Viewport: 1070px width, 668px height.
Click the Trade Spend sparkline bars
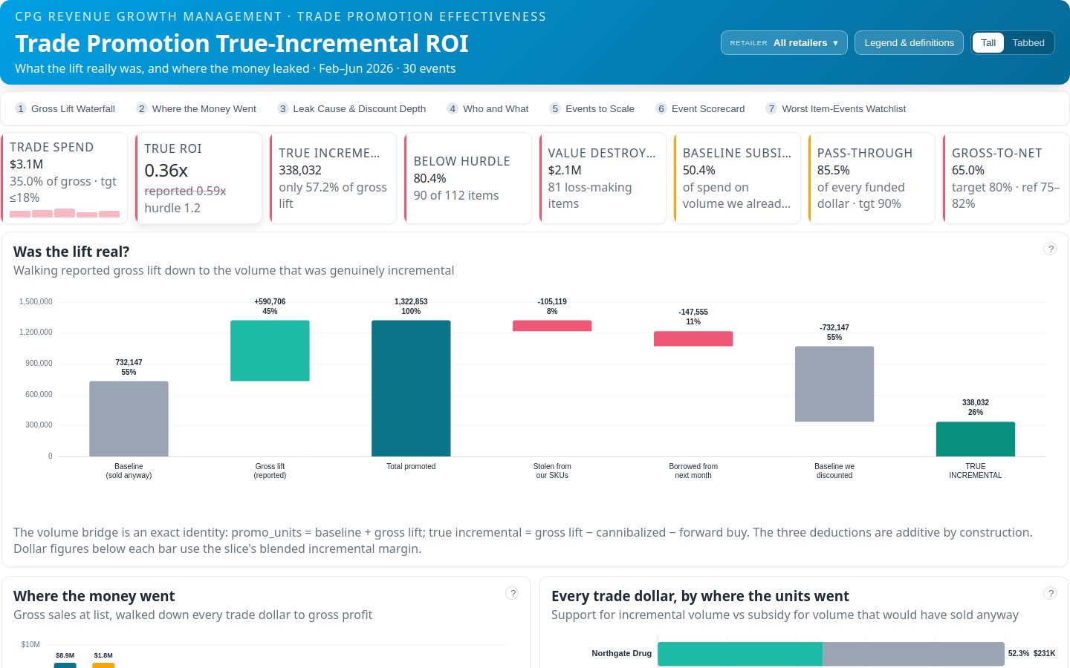click(65, 213)
